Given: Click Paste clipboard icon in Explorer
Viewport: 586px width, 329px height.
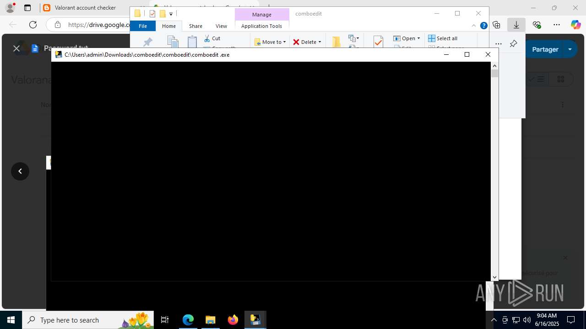Looking at the screenshot, I should tap(192, 42).
